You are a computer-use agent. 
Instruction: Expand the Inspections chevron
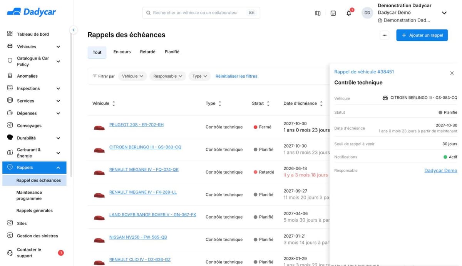pyautogui.click(x=58, y=88)
